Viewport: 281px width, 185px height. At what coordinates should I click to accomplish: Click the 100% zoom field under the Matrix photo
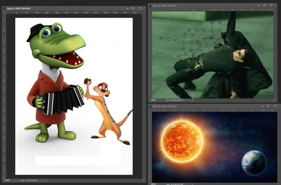153,100
